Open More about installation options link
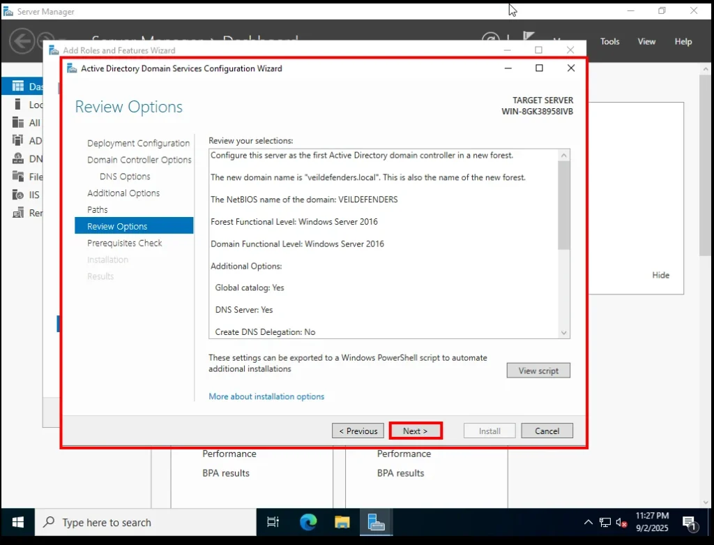This screenshot has height=545, width=714. tap(266, 396)
